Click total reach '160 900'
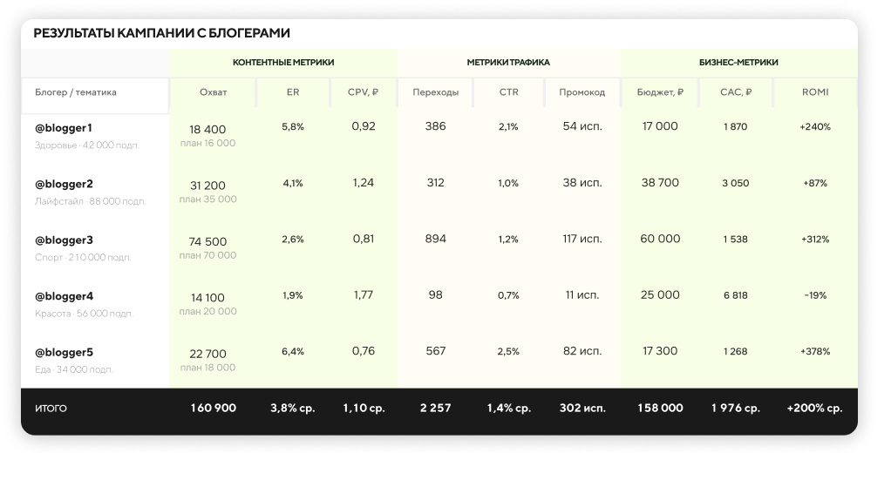The image size is (891, 480). tap(213, 409)
